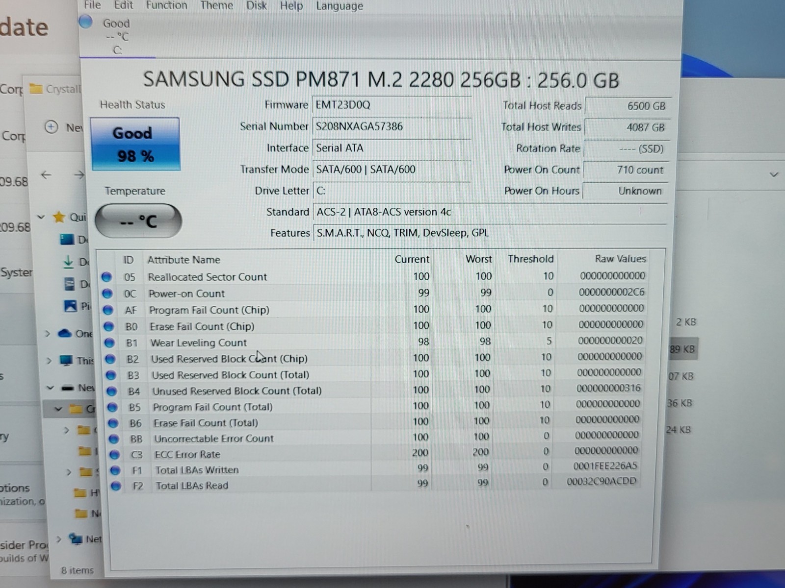This screenshot has height=588, width=785.
Task: Click the Firmware field EMT23D0Q
Action: [x=392, y=105]
